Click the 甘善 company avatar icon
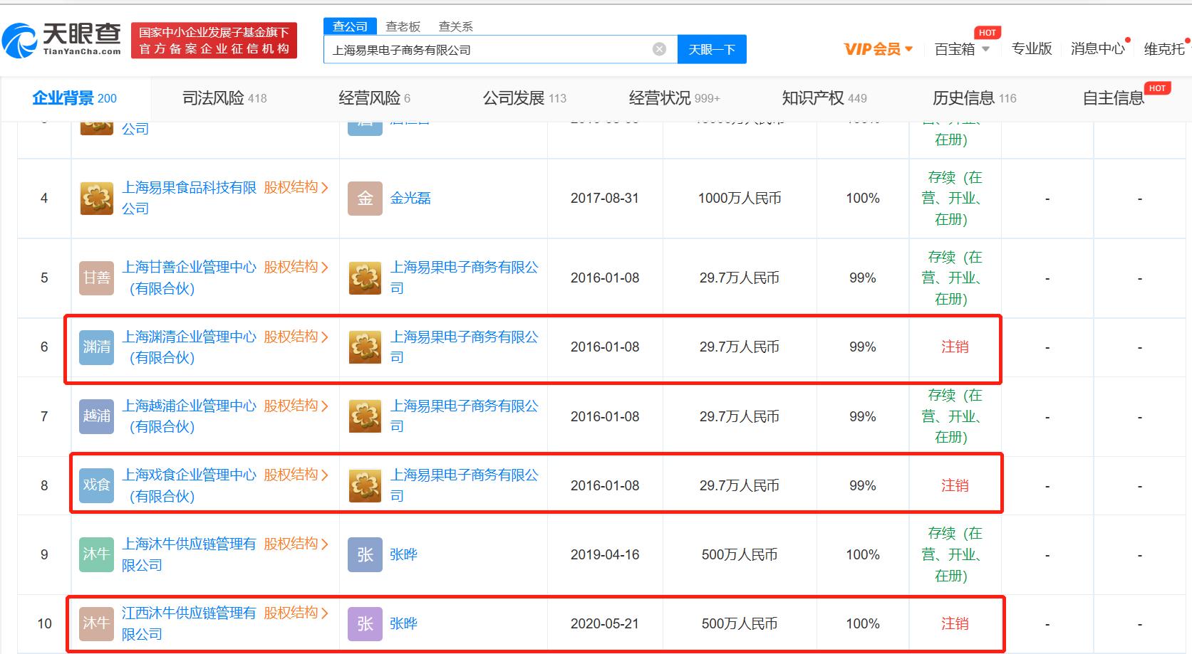The height and width of the screenshot is (654, 1192). 96,278
